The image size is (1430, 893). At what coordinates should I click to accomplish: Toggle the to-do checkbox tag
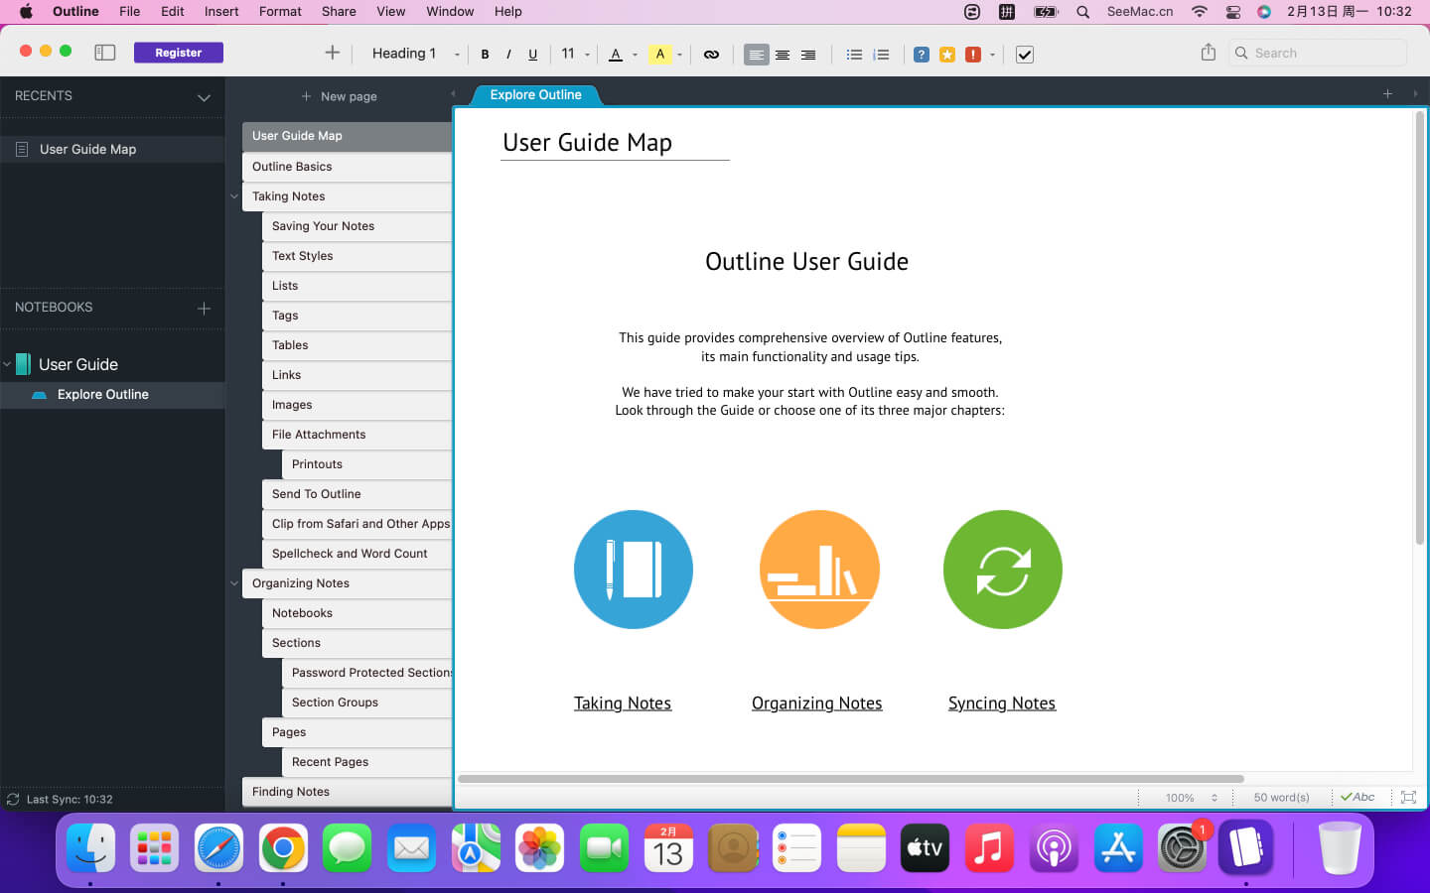coord(1025,55)
